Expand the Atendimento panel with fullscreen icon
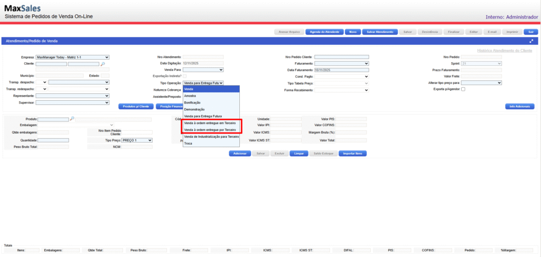This screenshot has height=257, width=541. [530, 41]
